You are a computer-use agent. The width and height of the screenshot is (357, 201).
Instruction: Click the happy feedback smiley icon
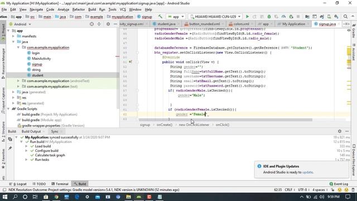coord(340,190)
